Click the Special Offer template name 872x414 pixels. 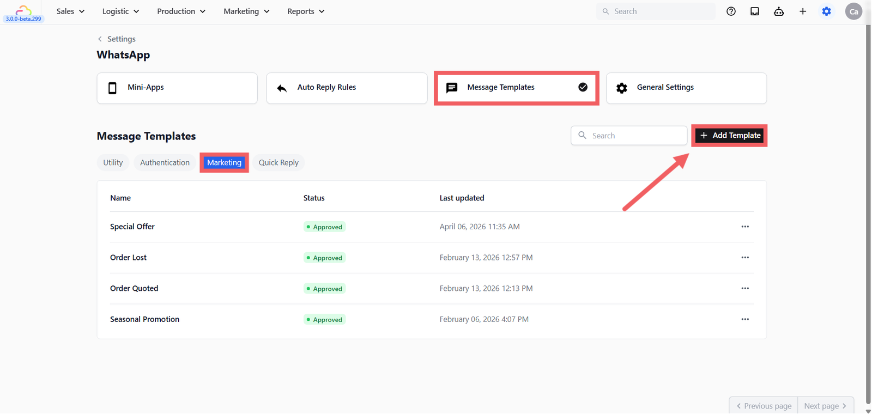[132, 227]
